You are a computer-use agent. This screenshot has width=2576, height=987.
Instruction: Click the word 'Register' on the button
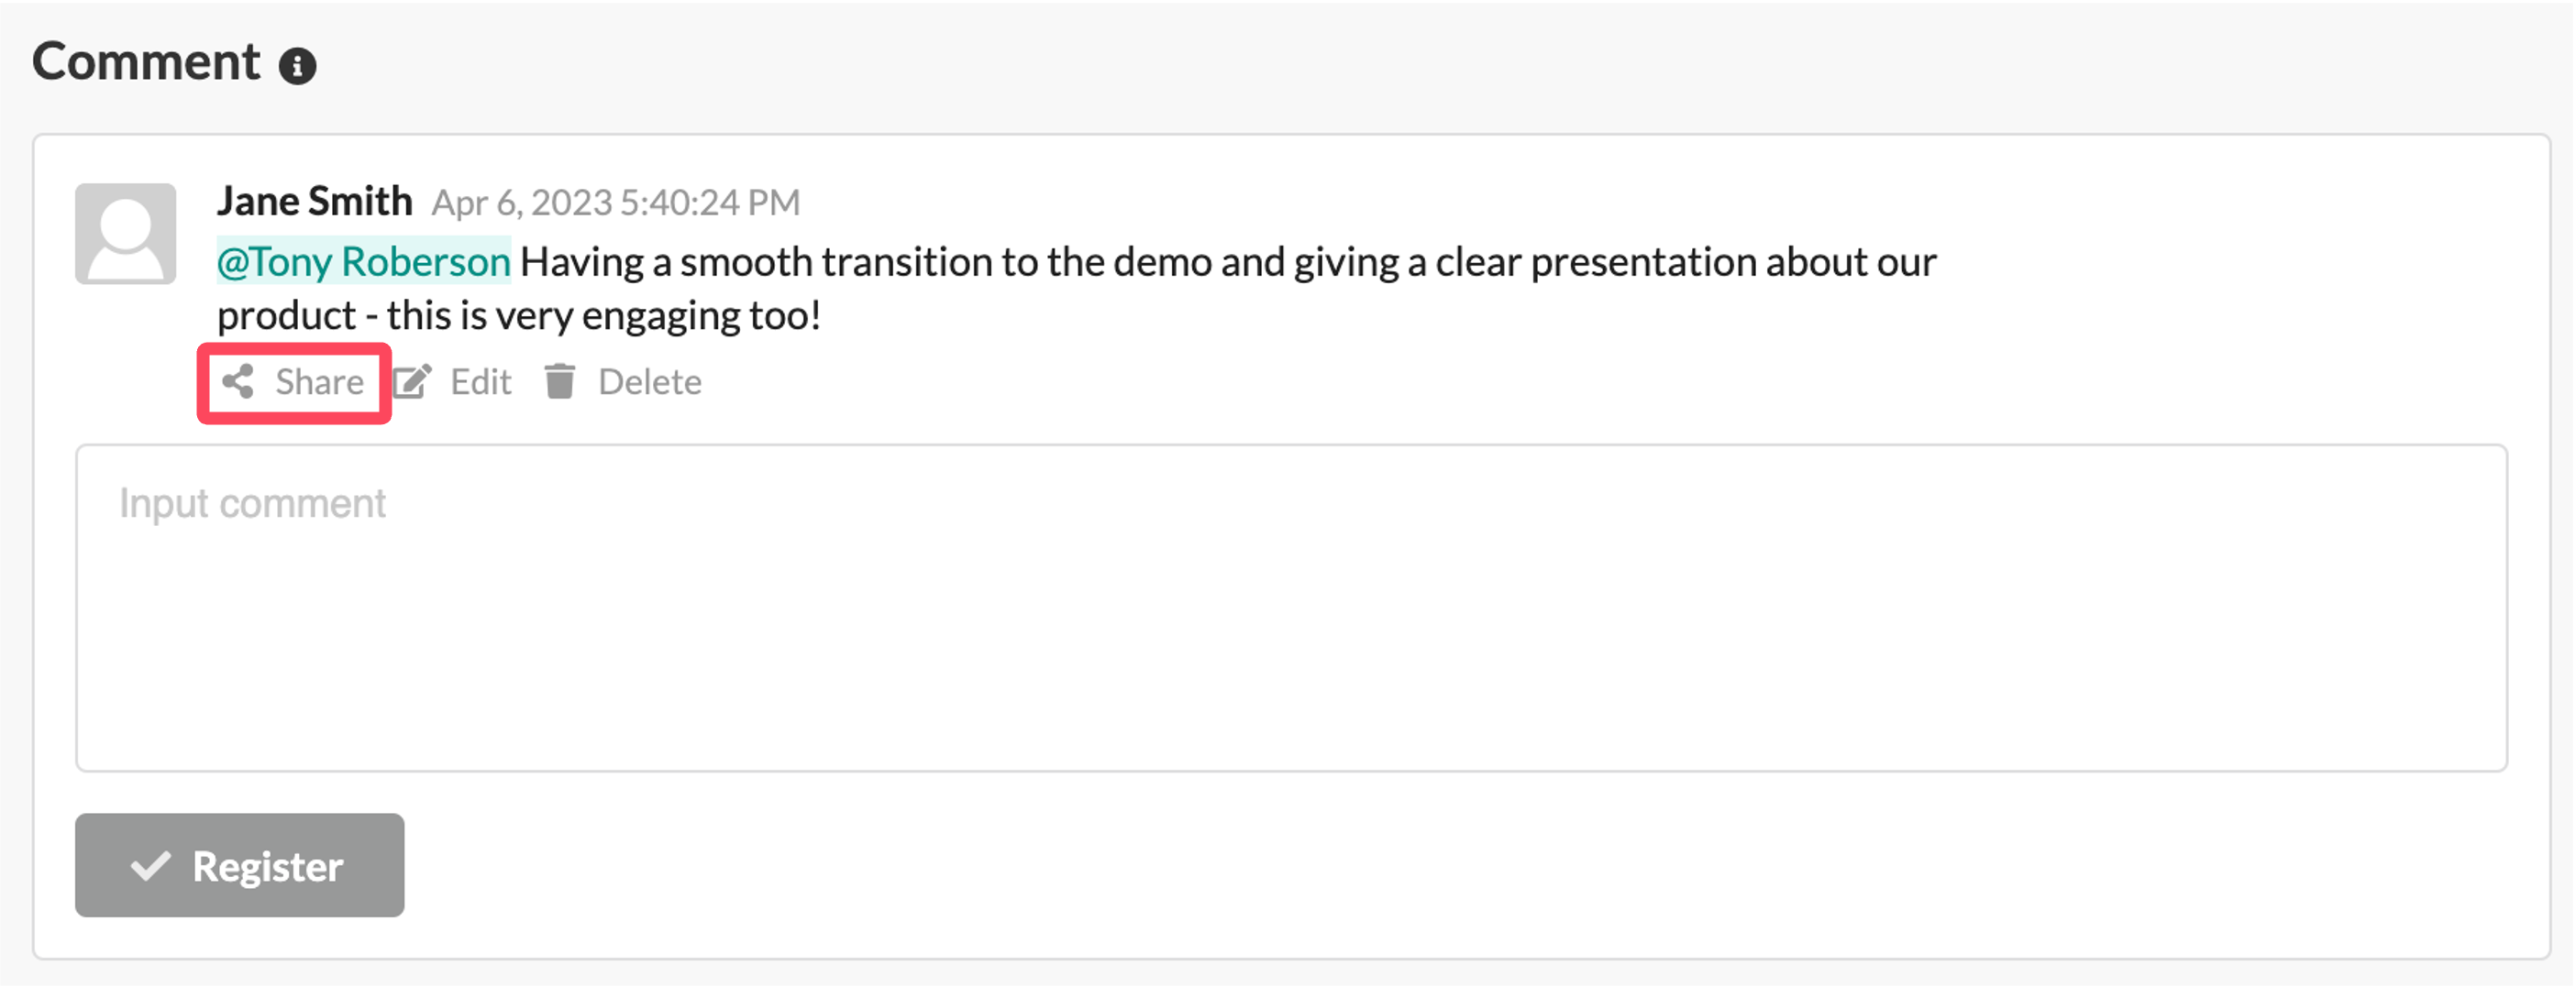click(x=268, y=867)
